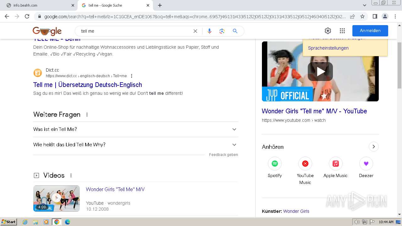Image resolution: width=402 pixels, height=226 pixels.
Task: Reload the page
Action: [x=27, y=16]
